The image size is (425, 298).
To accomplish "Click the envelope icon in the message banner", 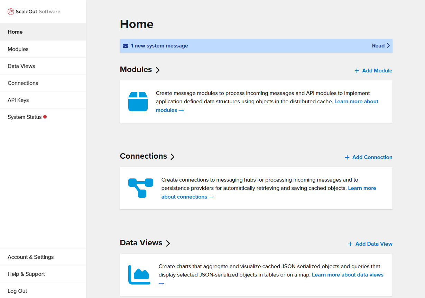I will click(x=126, y=46).
